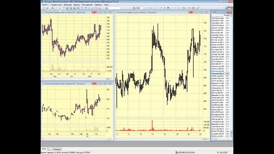
Task: Select the Polymetal daily chart window title
Action: coord(66,12)
